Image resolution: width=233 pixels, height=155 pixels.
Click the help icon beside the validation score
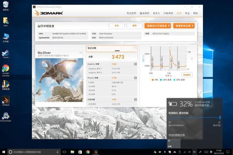tap(135, 48)
